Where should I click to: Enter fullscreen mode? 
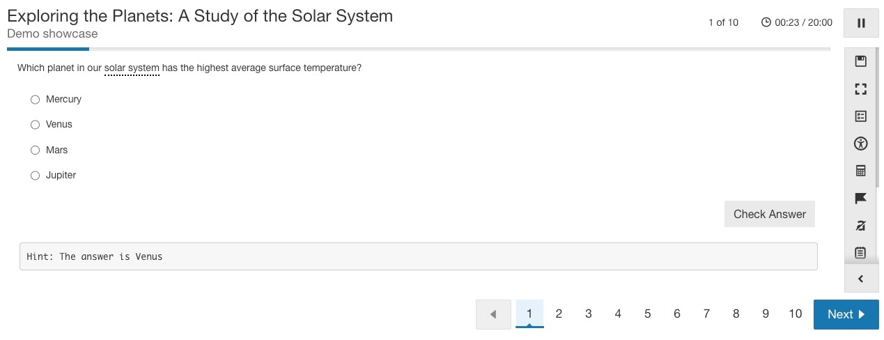[860, 88]
